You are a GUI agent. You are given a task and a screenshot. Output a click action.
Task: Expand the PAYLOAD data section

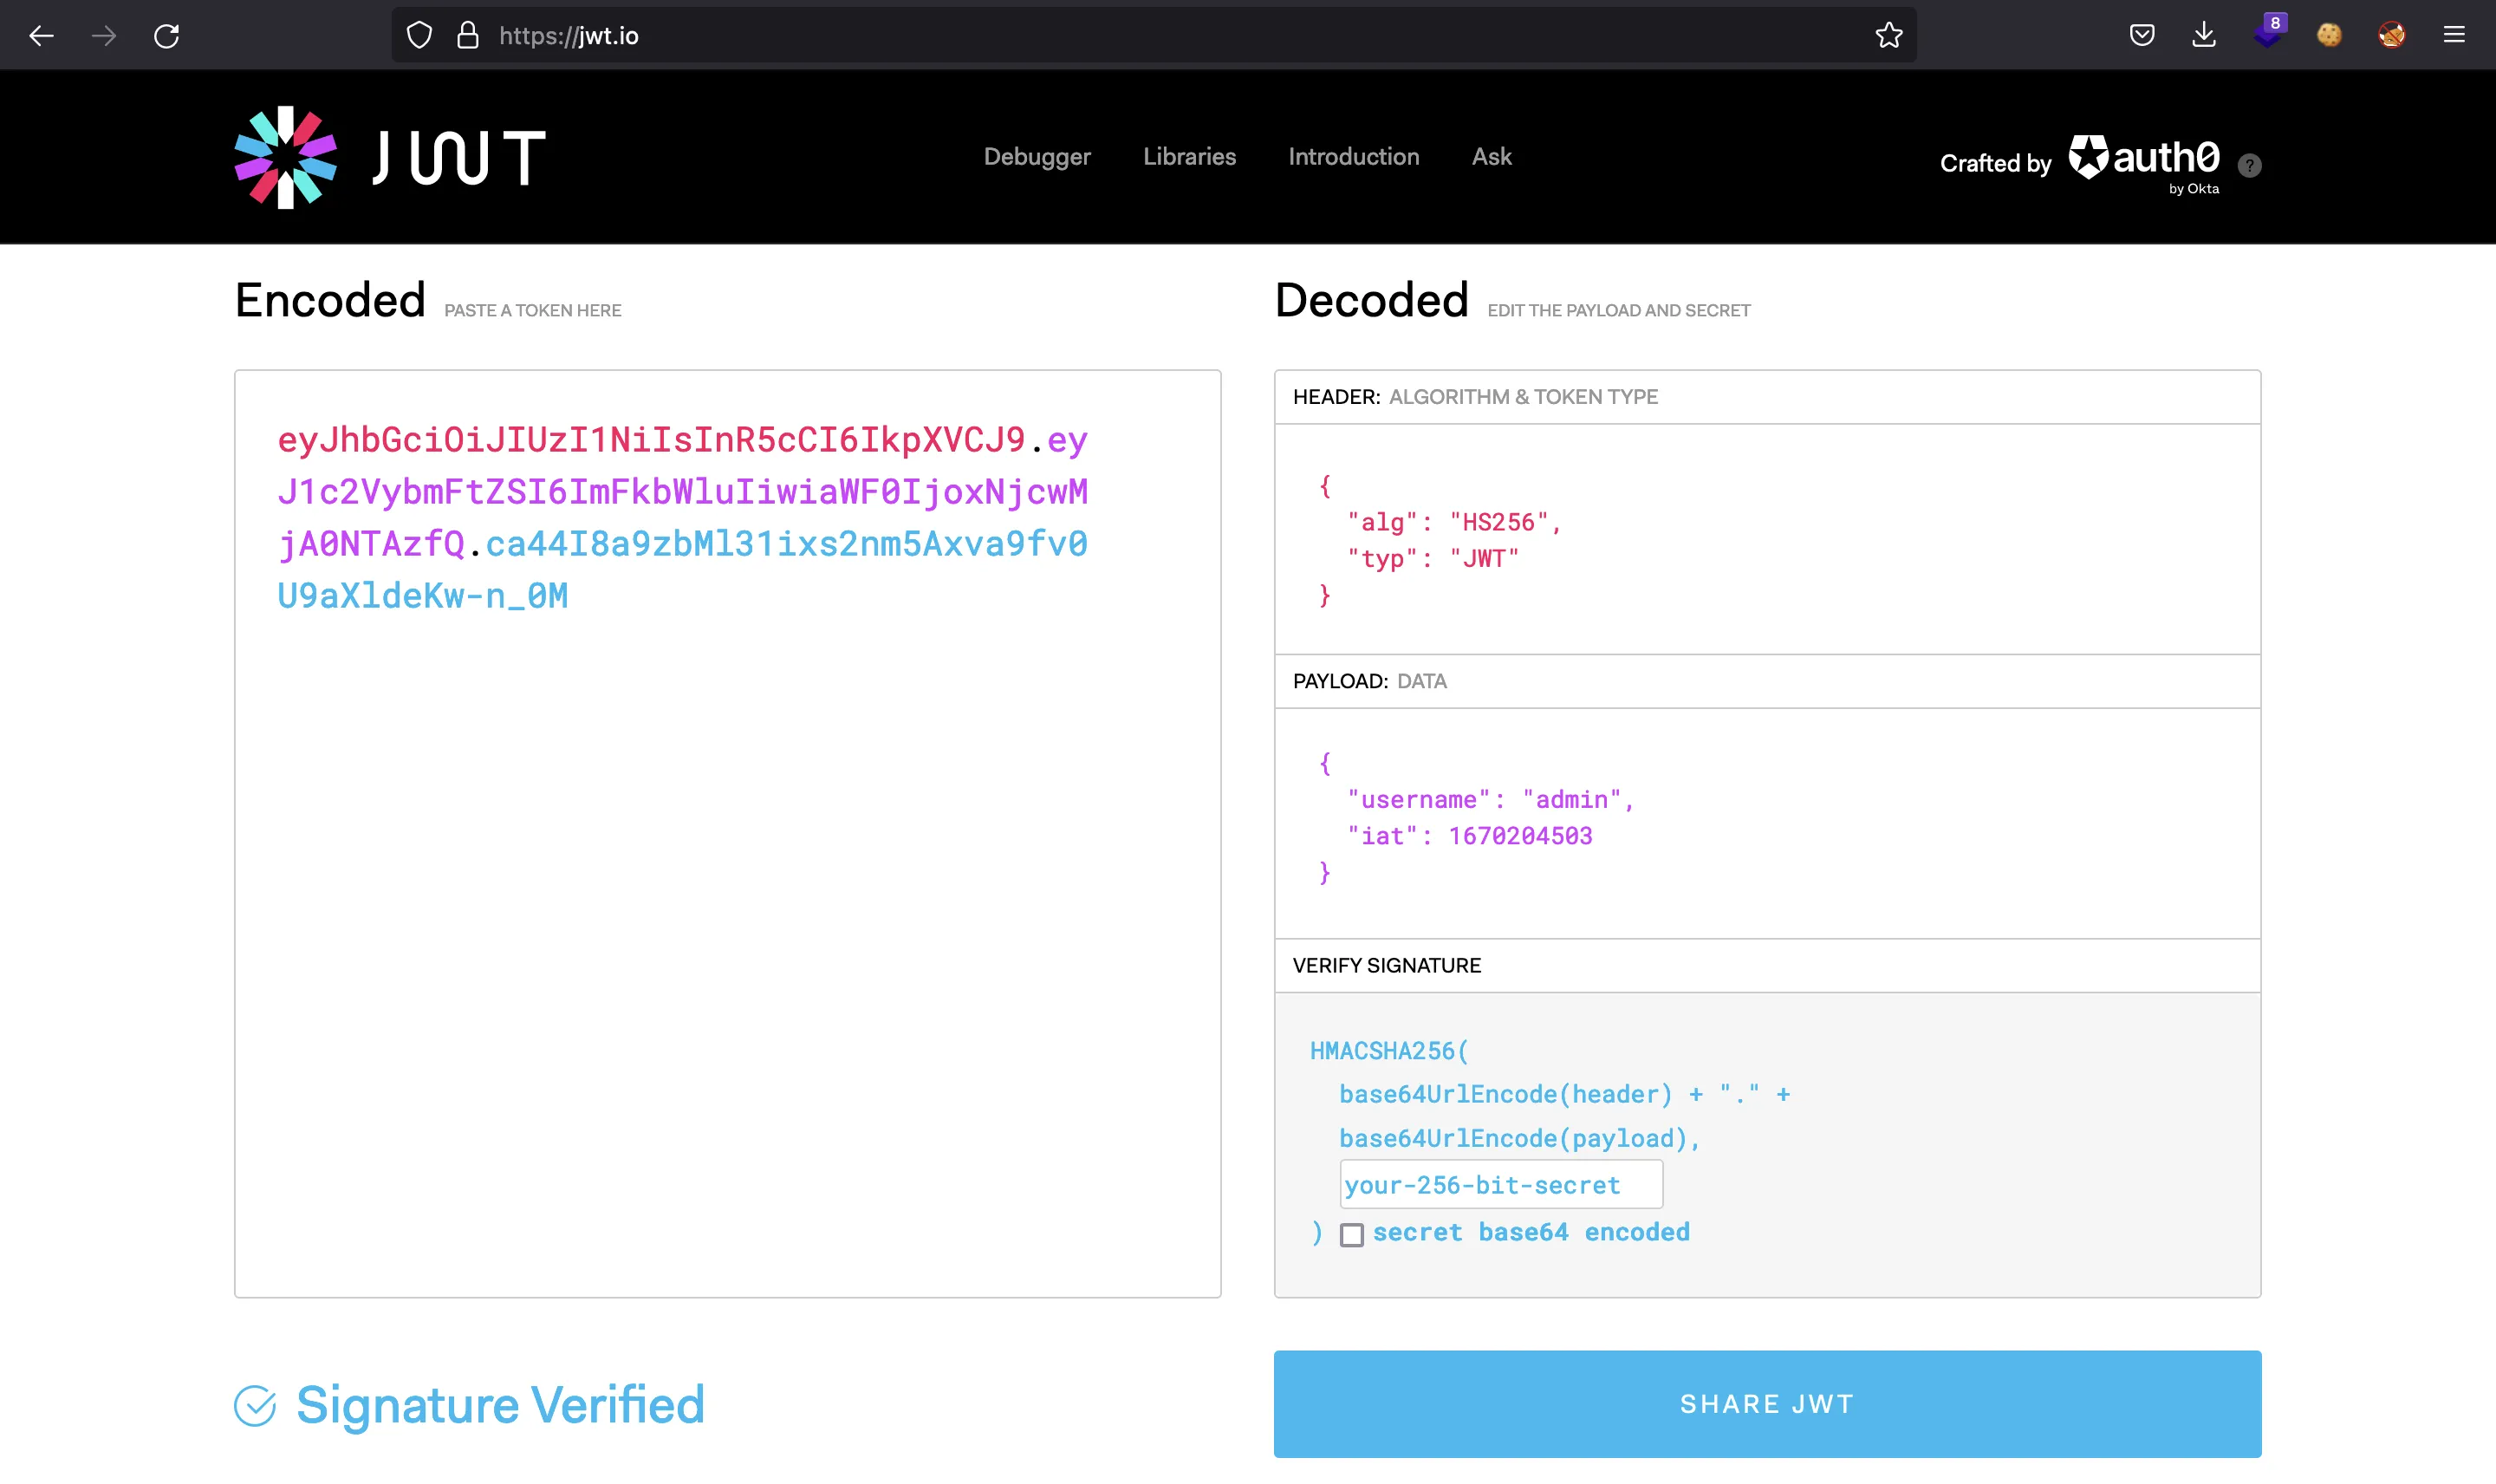(x=1369, y=680)
